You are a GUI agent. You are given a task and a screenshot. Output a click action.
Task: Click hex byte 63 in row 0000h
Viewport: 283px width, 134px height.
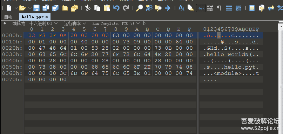click(116, 35)
